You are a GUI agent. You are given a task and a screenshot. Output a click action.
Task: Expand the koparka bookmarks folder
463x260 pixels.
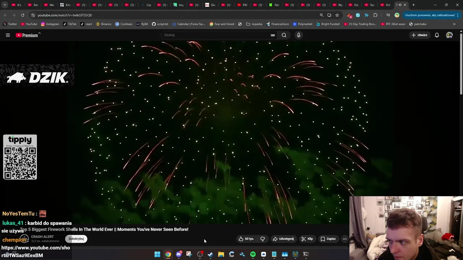[254, 24]
